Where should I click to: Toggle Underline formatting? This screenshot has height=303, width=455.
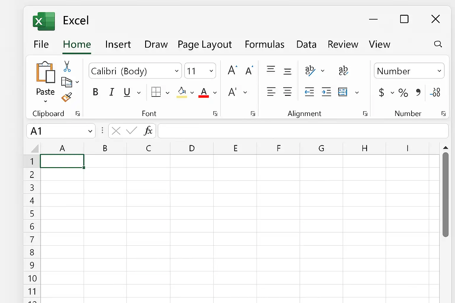127,92
